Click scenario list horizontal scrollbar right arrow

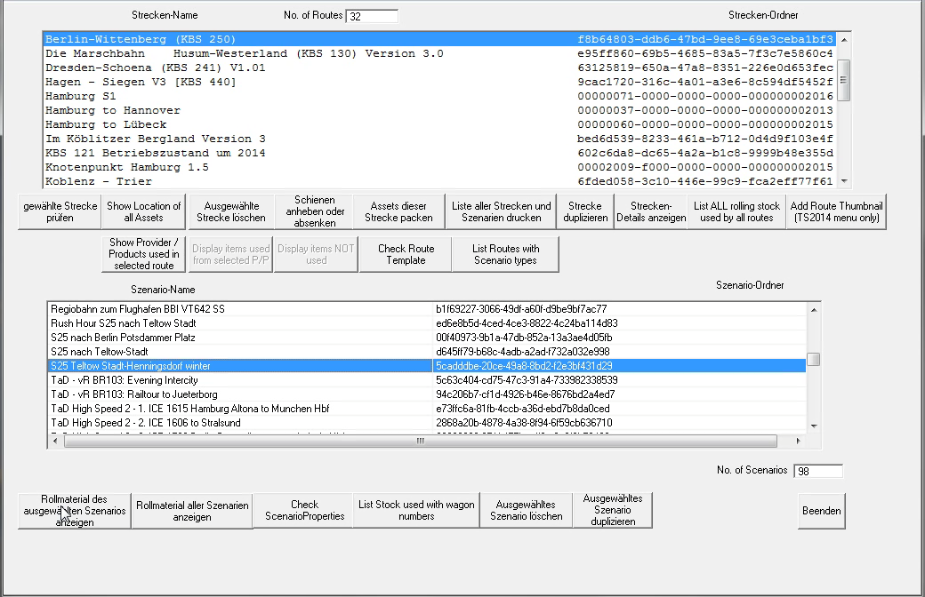pos(797,441)
